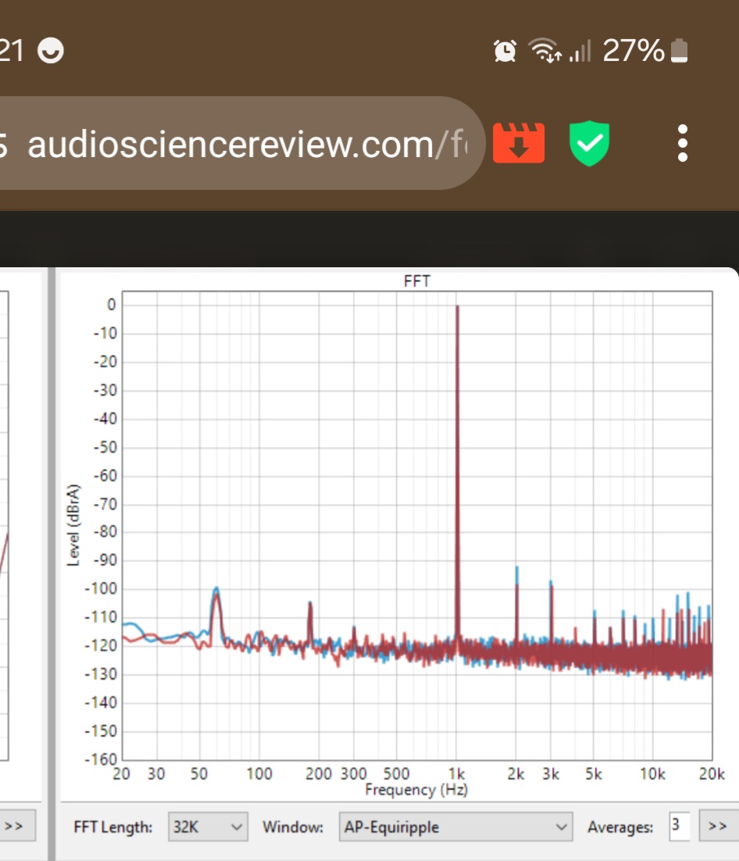Click the 20k frequency axis tick

point(712,773)
